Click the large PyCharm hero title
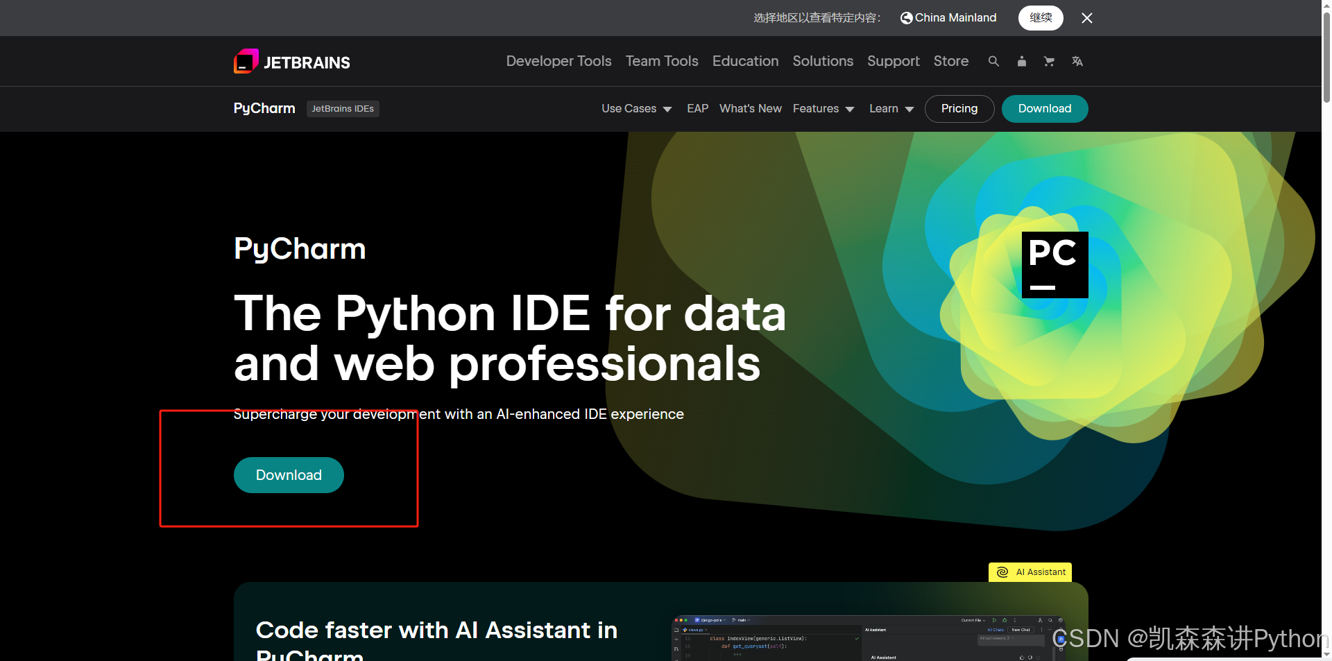This screenshot has height=661, width=1332. (x=300, y=249)
